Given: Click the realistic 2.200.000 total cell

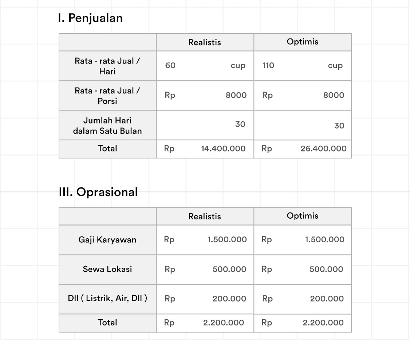Looking at the screenshot, I should (x=223, y=323).
